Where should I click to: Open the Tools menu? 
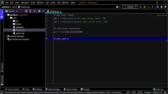(x=53, y=2)
